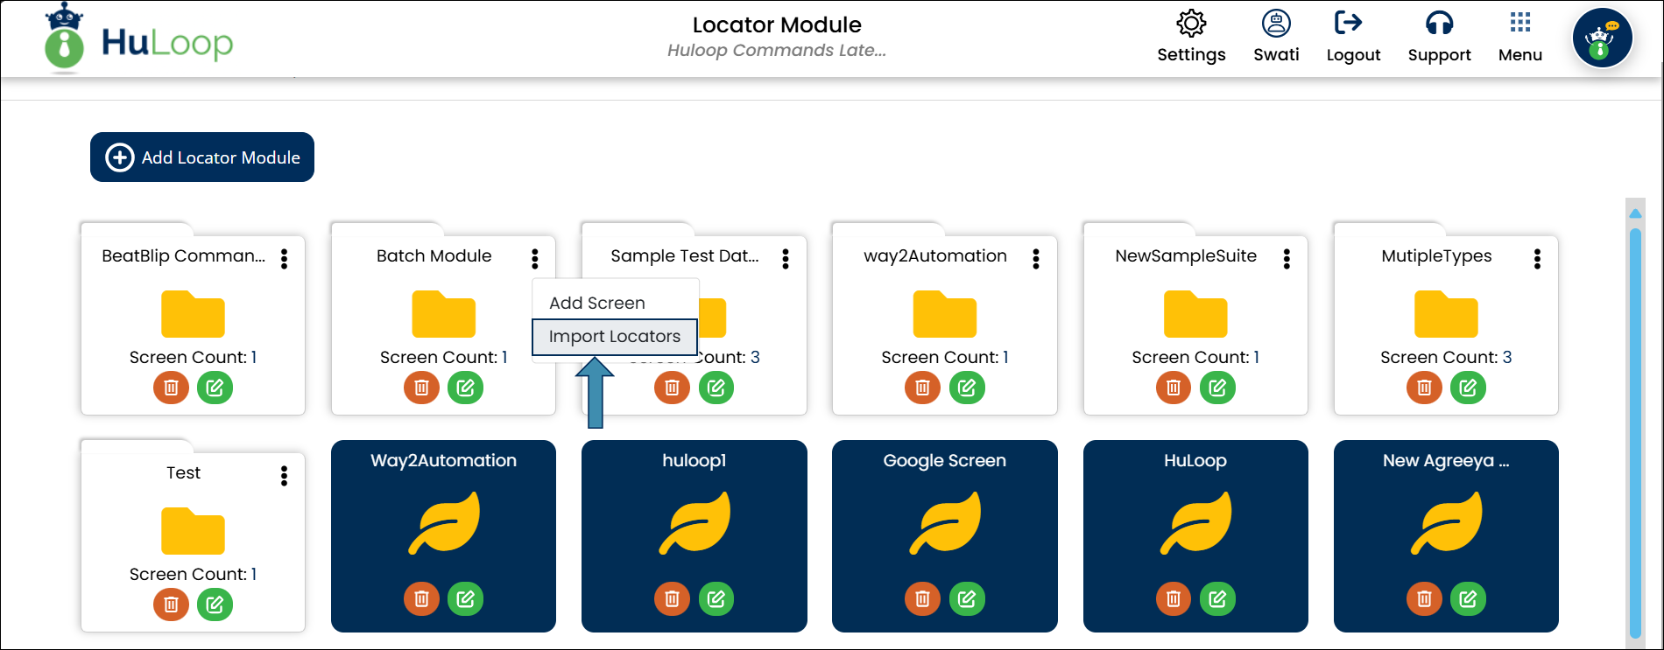Image resolution: width=1664 pixels, height=650 pixels.
Task: Click the Huloop Commands Late... subtitle
Action: pyautogui.click(x=777, y=50)
